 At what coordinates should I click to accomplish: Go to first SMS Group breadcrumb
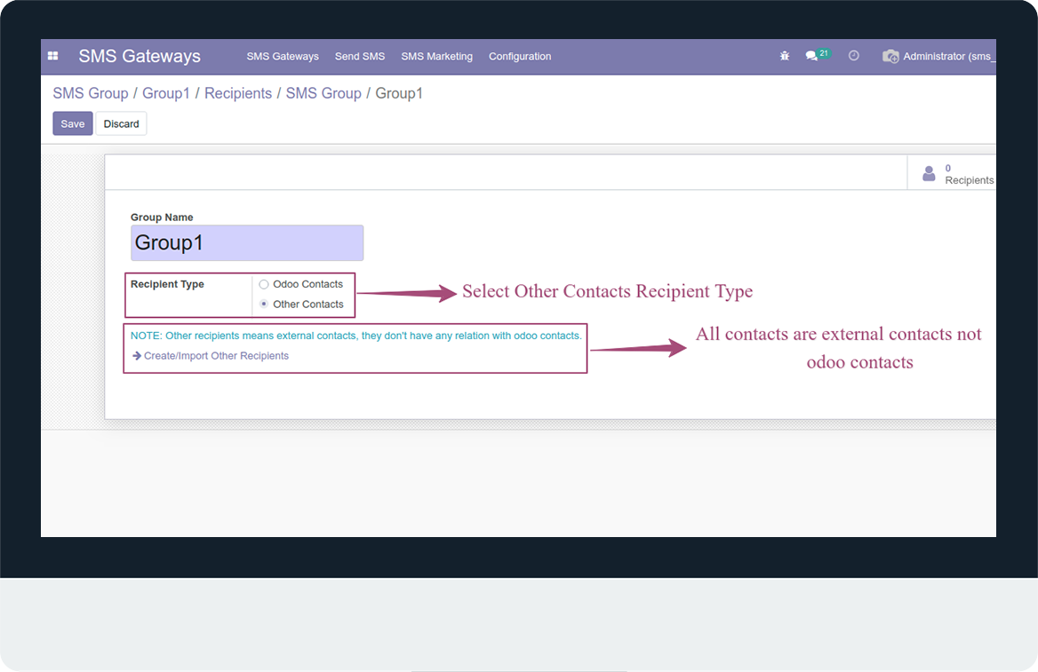(91, 93)
